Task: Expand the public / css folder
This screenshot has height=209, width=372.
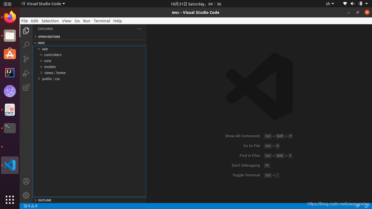Action: pyautogui.click(x=89, y=79)
